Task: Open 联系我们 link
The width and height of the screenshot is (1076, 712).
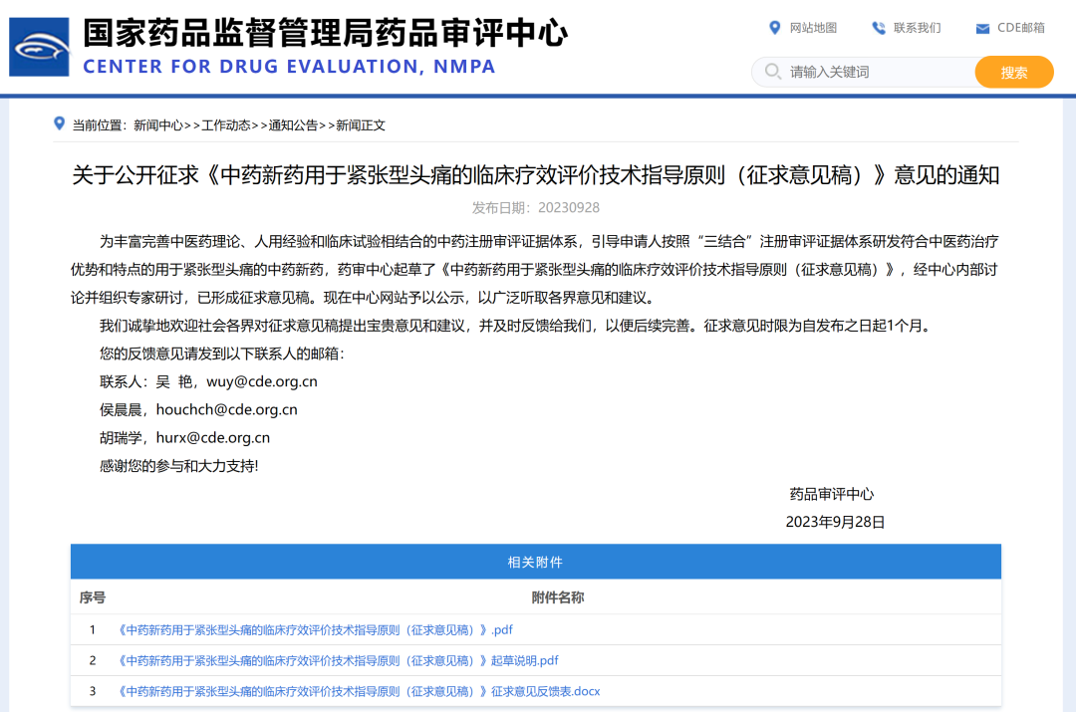Action: point(917,28)
